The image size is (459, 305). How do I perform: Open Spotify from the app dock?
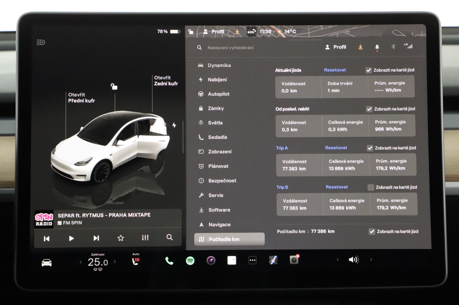tap(190, 260)
